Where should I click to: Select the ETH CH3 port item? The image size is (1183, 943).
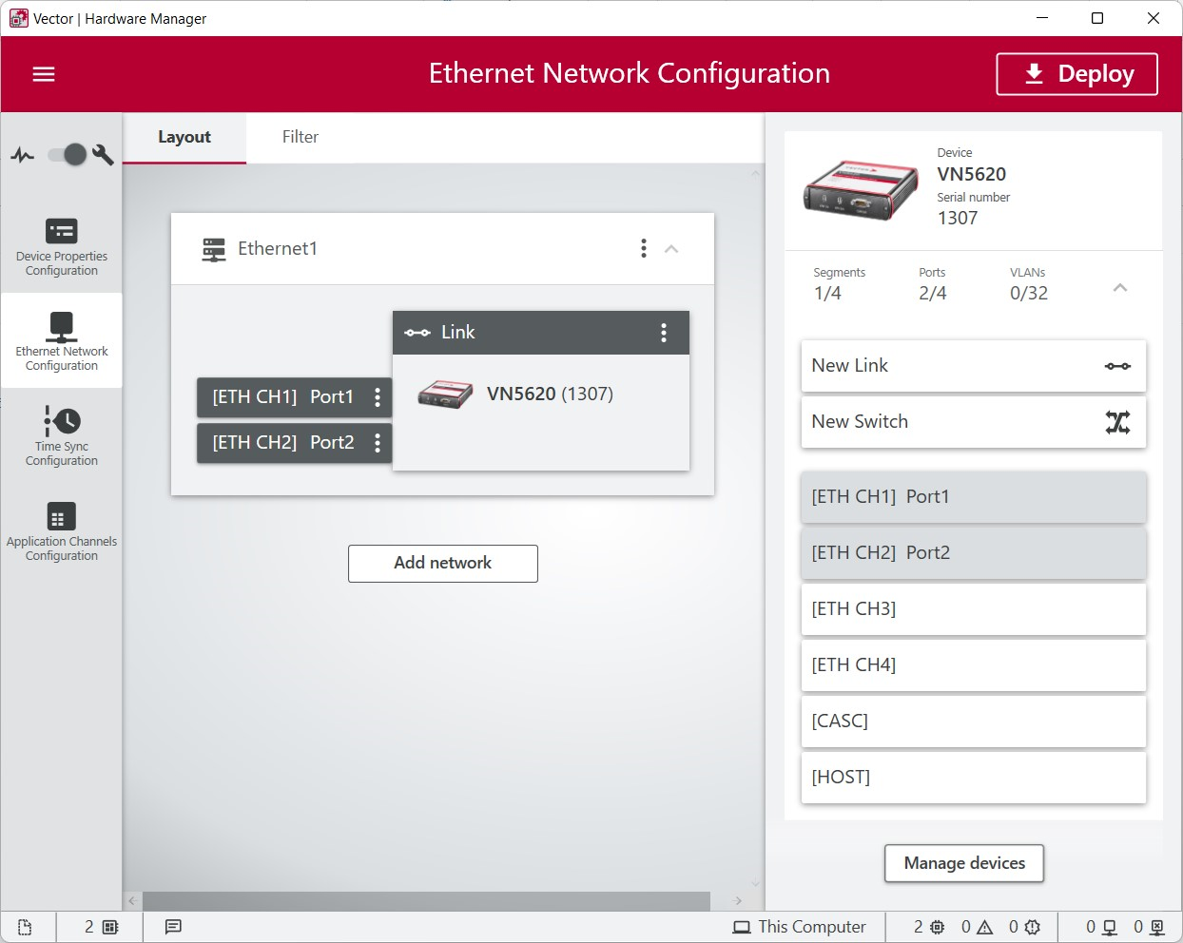[973, 608]
